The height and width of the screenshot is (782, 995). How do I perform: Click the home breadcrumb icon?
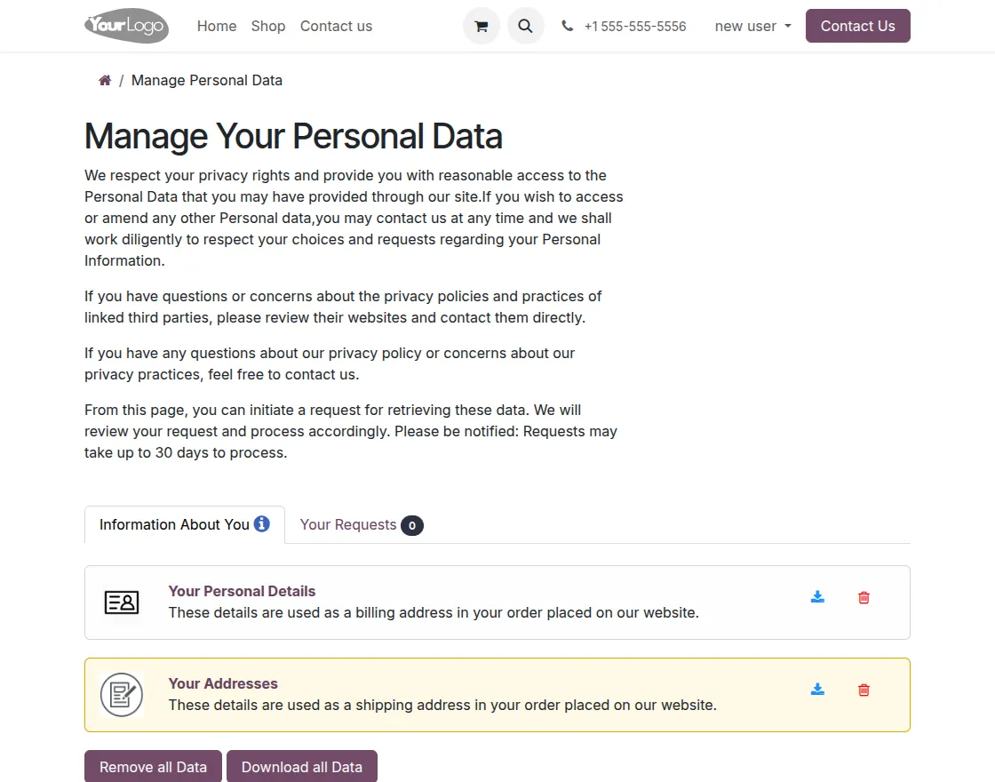(104, 79)
